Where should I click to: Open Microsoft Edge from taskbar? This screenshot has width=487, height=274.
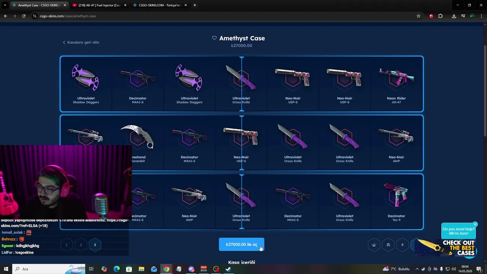pos(117,269)
